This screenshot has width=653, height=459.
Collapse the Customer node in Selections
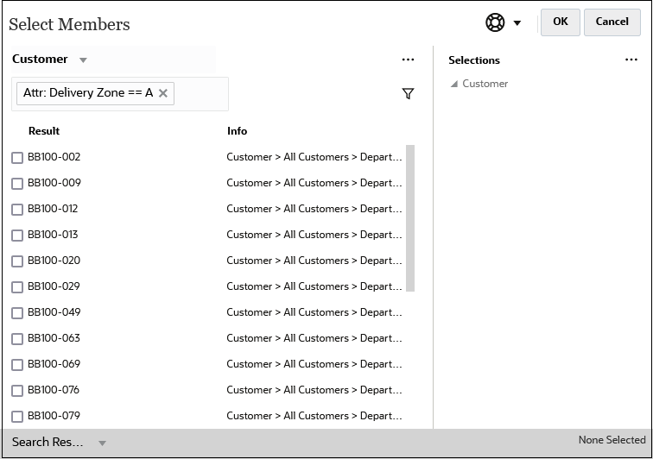(x=454, y=84)
